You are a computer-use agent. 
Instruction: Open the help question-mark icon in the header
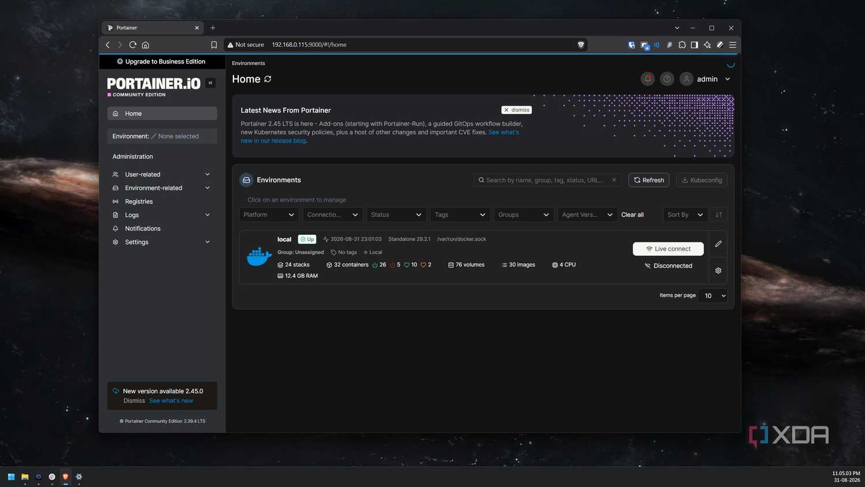pyautogui.click(x=667, y=79)
